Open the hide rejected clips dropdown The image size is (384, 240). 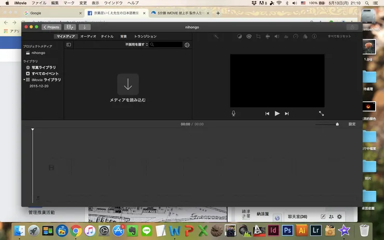[136, 45]
